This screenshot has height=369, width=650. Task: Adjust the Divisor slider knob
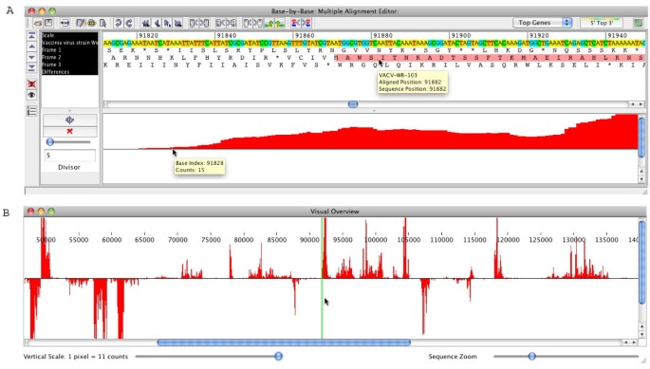[50, 142]
